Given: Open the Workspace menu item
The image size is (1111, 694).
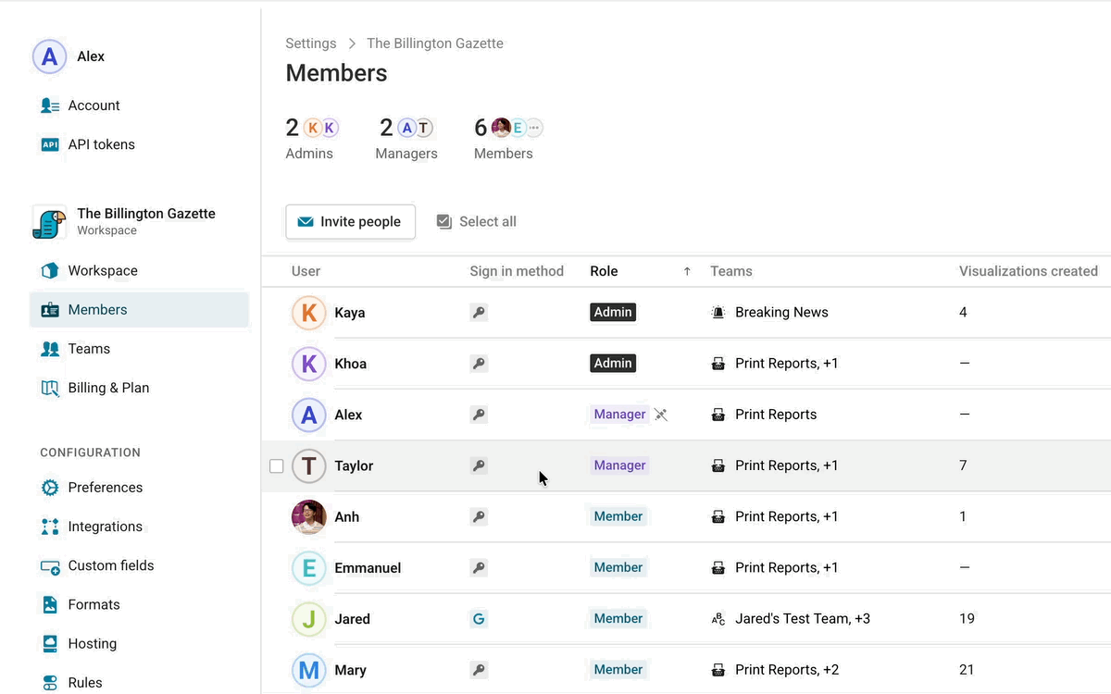Looking at the screenshot, I should click(x=102, y=270).
